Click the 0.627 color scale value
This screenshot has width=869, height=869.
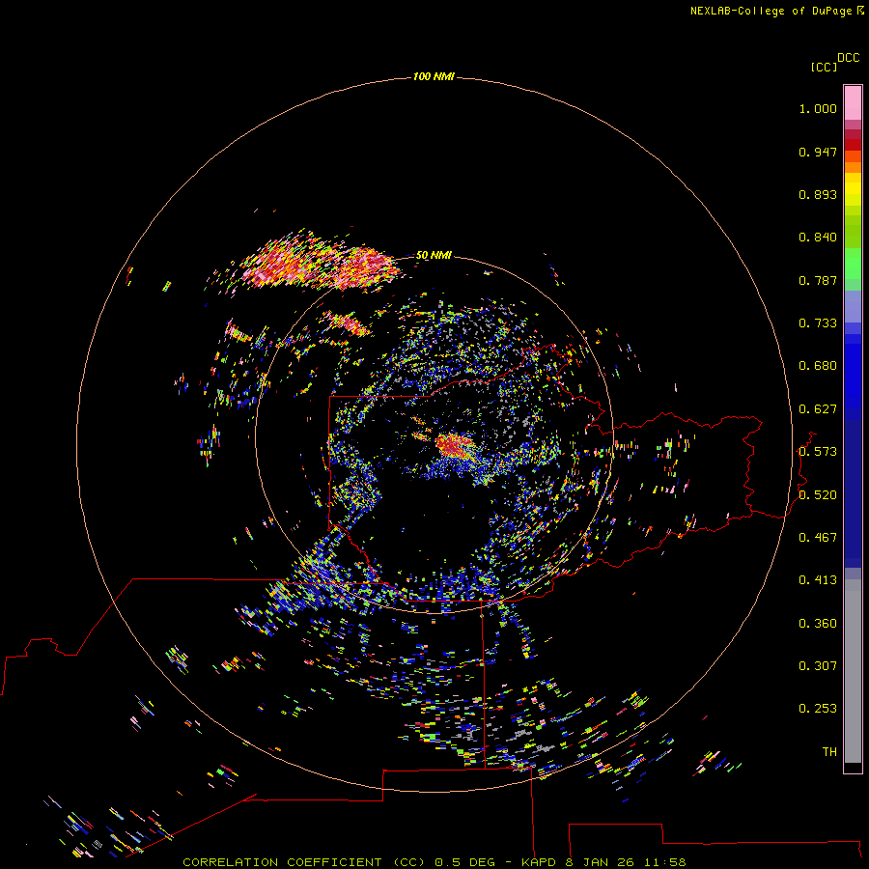pyautogui.click(x=818, y=409)
